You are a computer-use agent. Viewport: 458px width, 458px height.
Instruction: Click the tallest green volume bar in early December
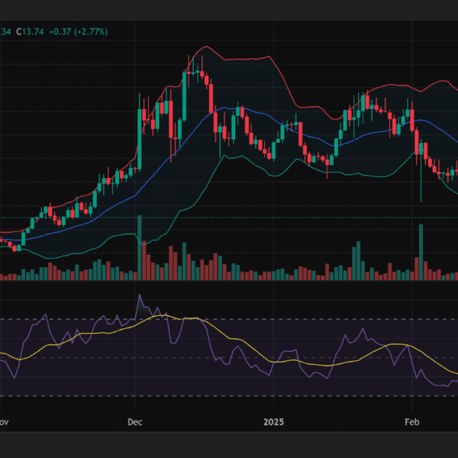(140, 244)
